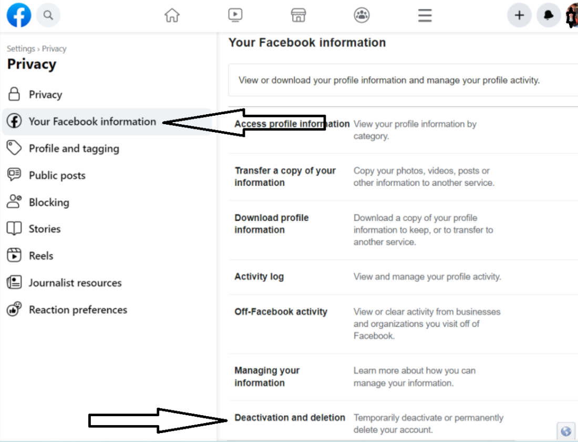
Task: Open the Marketplace storefront icon
Action: (298, 15)
